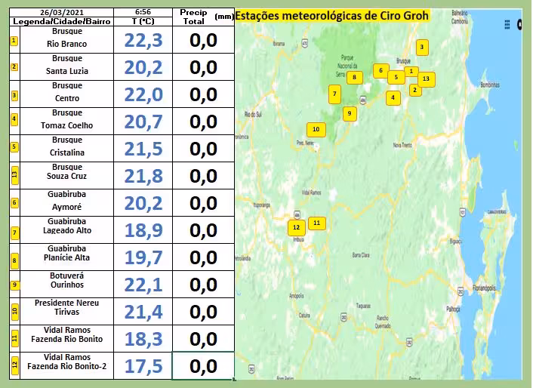Screen dimensions: 533x388
Task: Click map marker number 3 near Brusque
Action: point(422,48)
